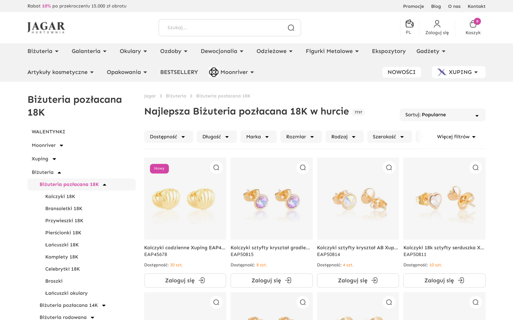
Task: Quick view icon on EAP50815 earrings
Action: (303, 167)
